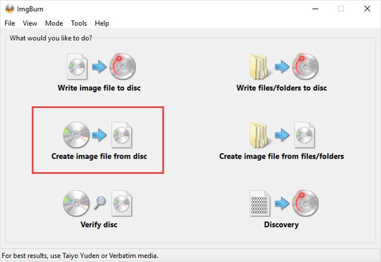Click the Verify disc icon
Screen dimensions: 381x262
[98, 203]
